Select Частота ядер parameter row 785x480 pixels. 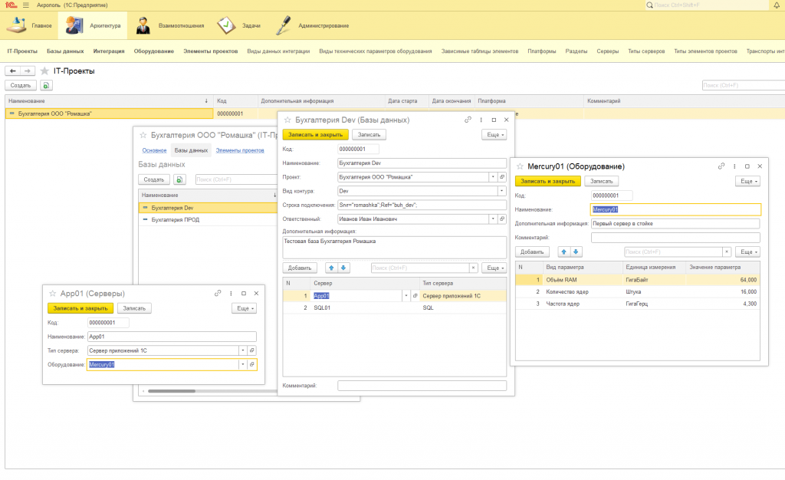(x=637, y=304)
